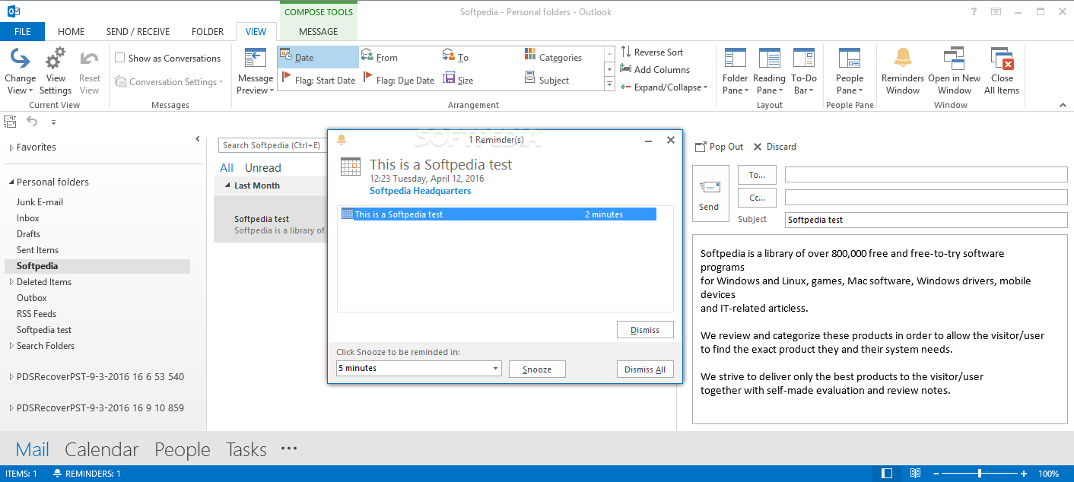Arrange by Flag: Due Date
The height and width of the screenshot is (482, 1074).
[x=399, y=80]
